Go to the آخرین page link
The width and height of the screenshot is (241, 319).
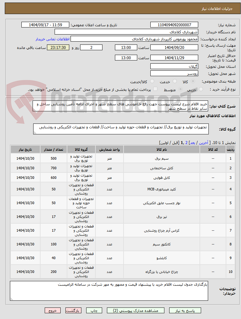203,143
